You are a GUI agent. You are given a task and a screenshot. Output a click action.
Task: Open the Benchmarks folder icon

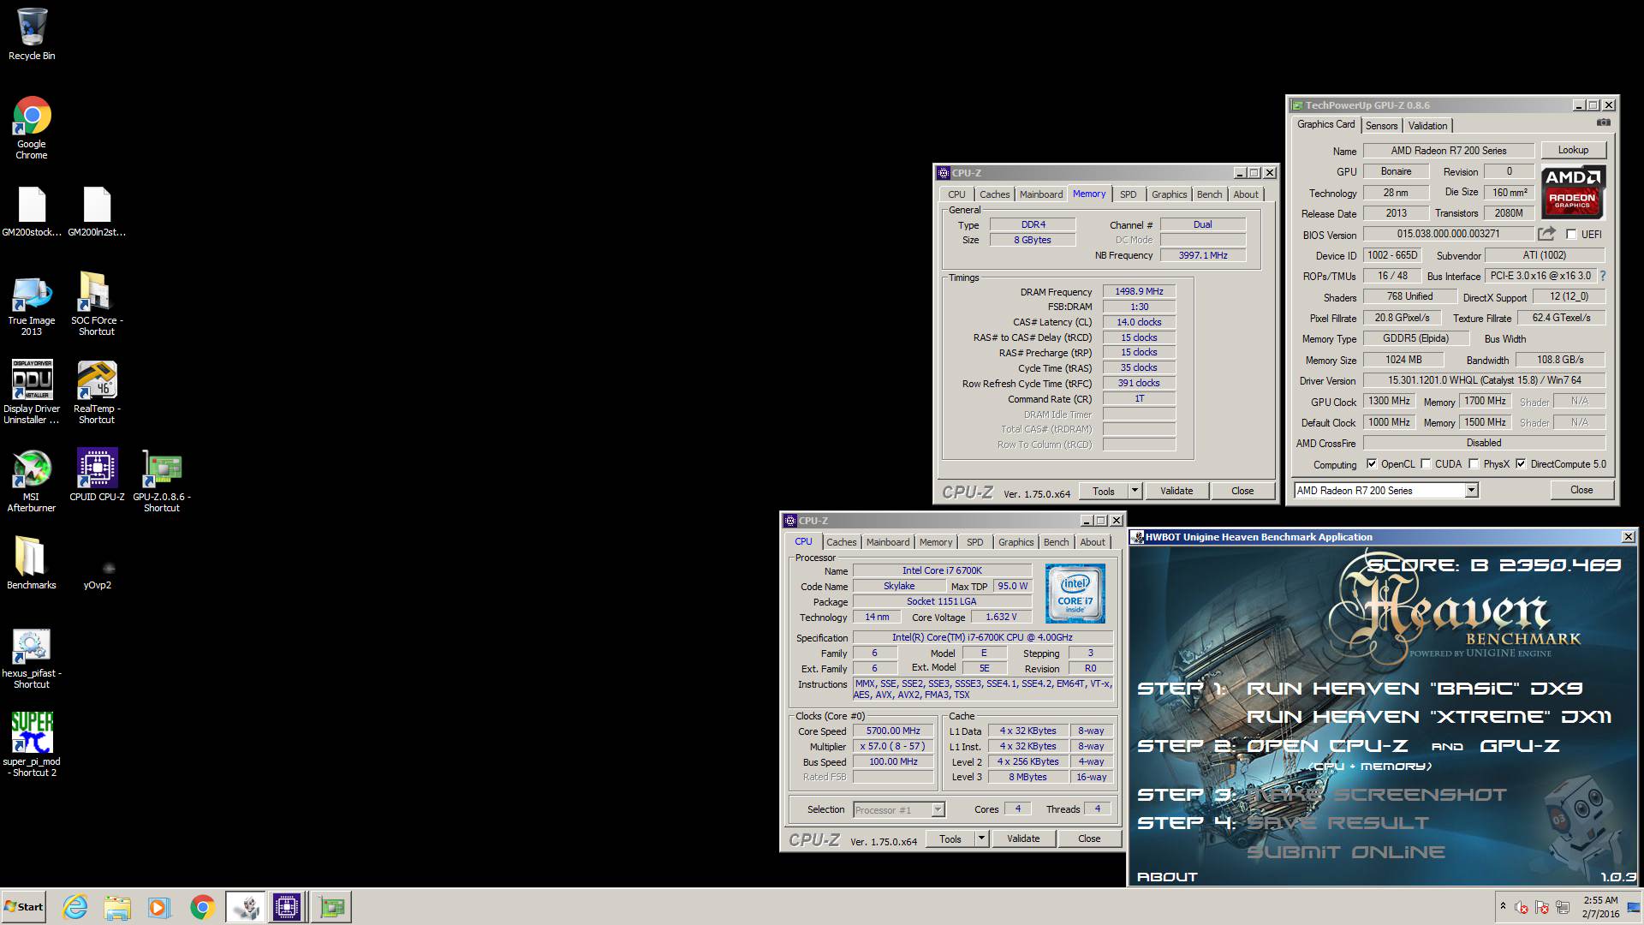(x=32, y=563)
